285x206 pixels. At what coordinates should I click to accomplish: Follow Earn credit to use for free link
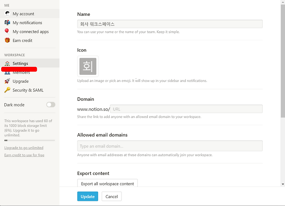25,155
